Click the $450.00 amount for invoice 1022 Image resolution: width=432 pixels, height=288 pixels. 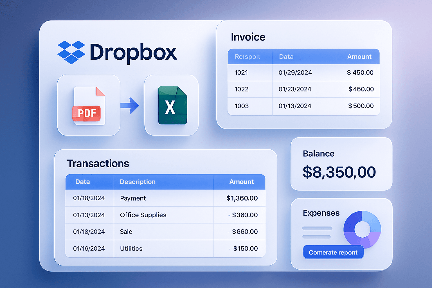361,89
